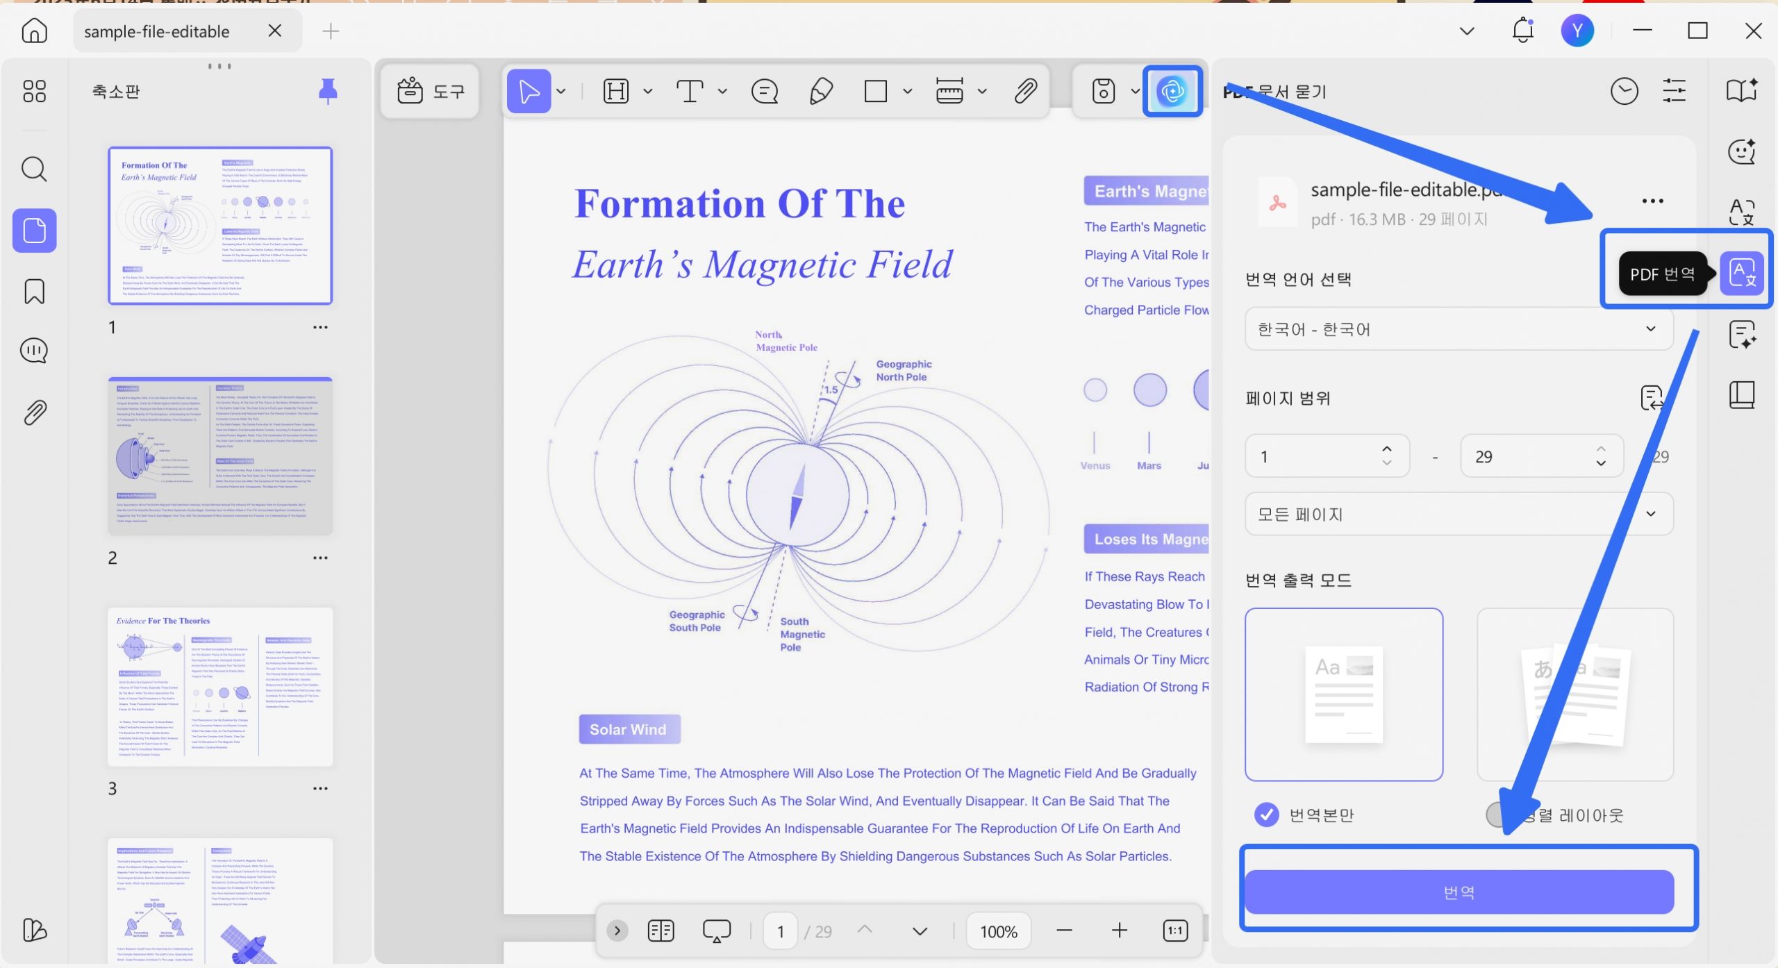Viewport: 1778px width, 968px height.
Task: Open the 모든 페이지 page range dropdown
Action: (1459, 514)
